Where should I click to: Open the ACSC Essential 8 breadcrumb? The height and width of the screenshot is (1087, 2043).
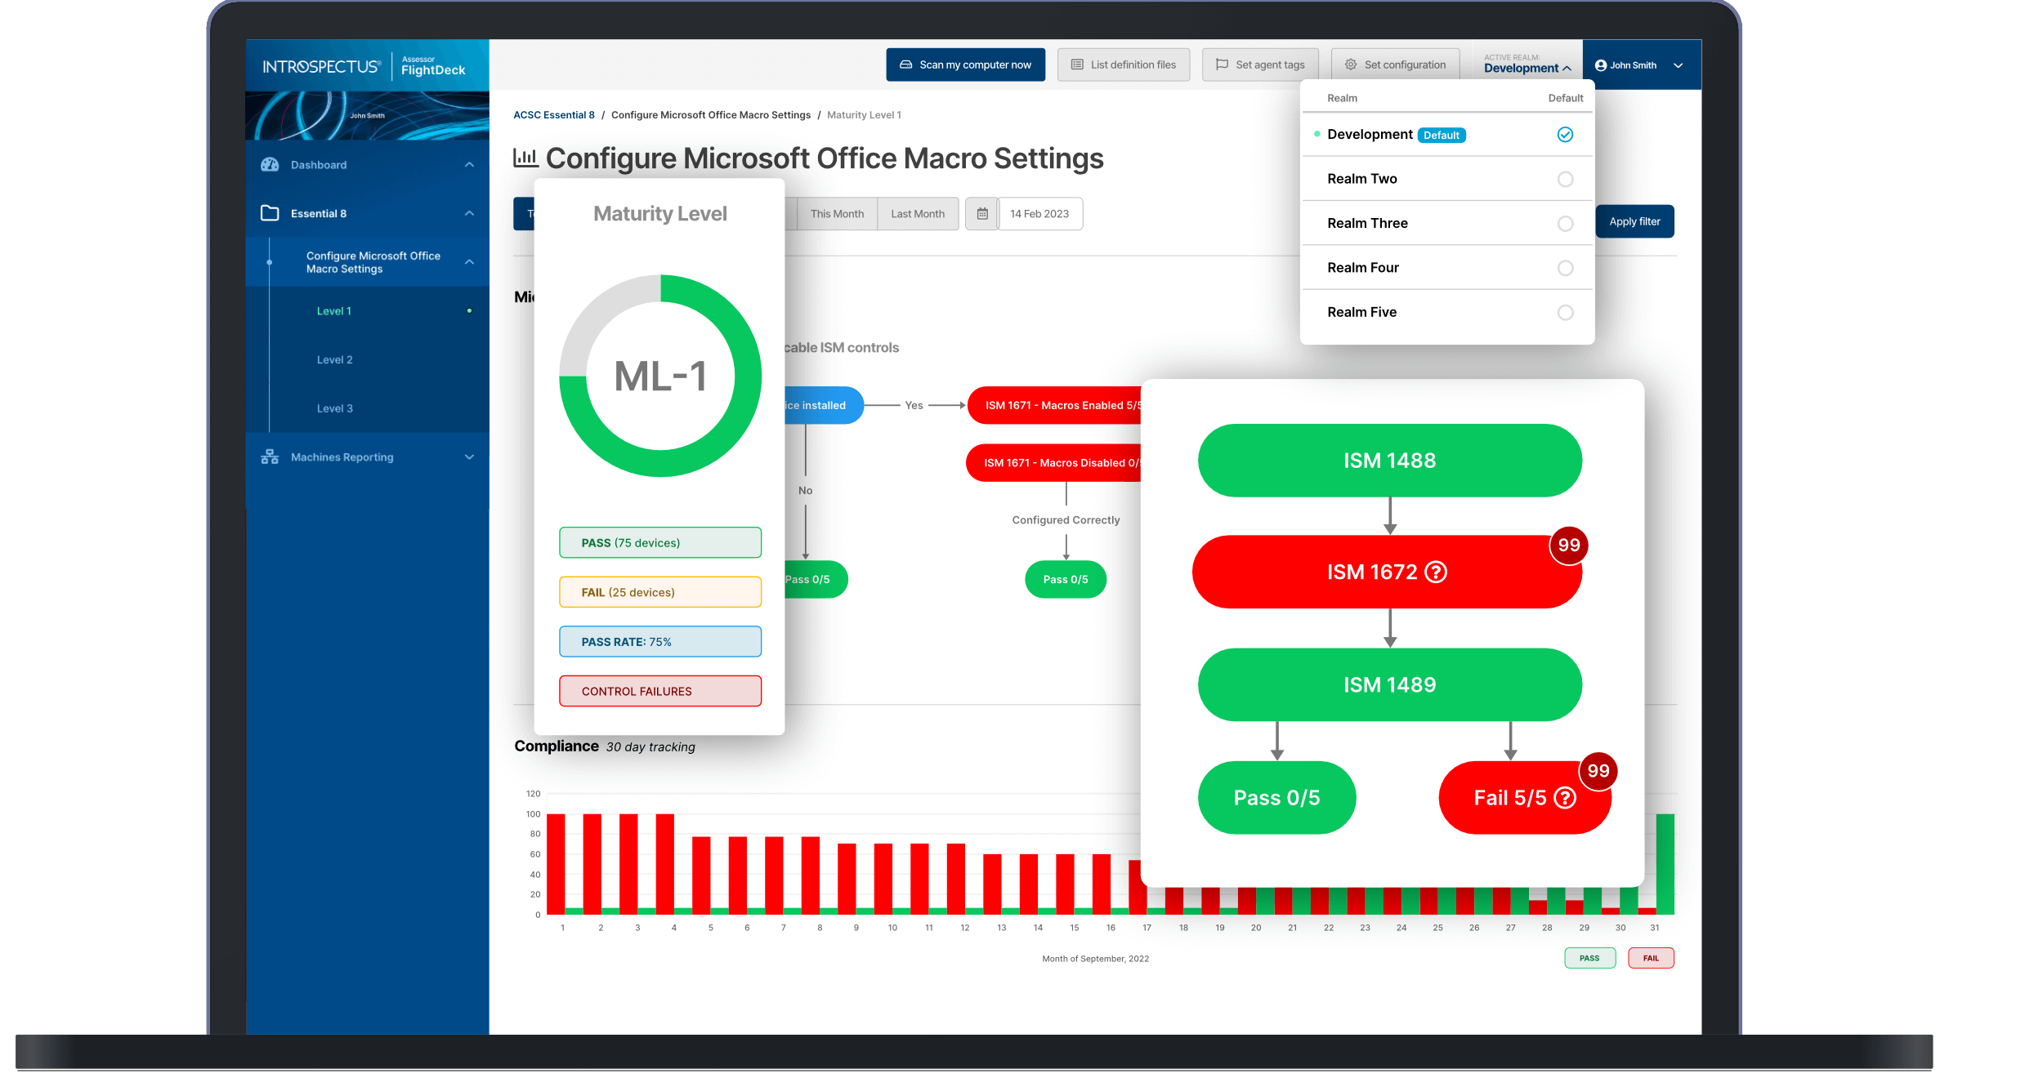(554, 114)
